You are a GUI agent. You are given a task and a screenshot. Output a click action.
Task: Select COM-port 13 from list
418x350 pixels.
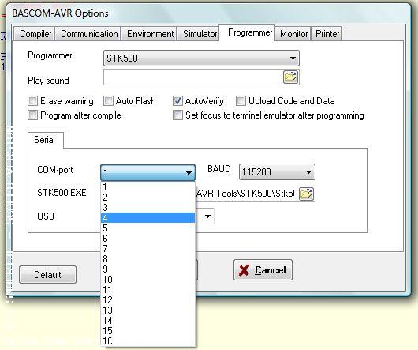coord(148,310)
